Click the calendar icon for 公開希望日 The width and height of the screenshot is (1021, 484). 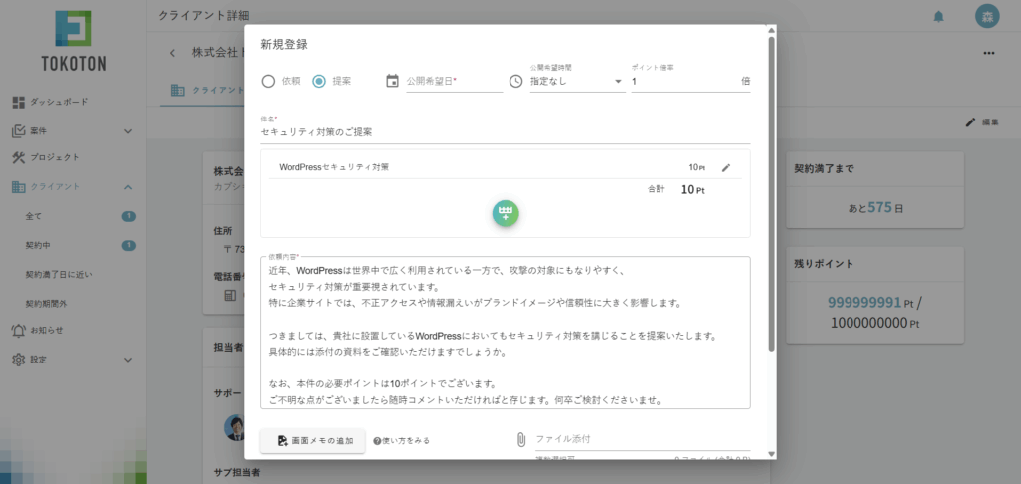click(x=392, y=82)
